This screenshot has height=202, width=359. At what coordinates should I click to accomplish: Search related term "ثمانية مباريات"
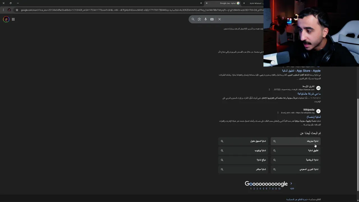(296, 141)
